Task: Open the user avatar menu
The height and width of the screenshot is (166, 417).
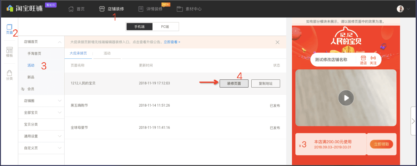Action: (400, 9)
